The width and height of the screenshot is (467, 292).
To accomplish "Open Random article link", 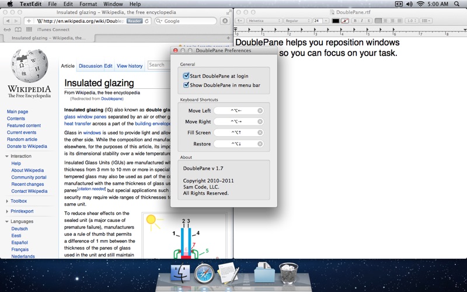I will tap(22, 139).
